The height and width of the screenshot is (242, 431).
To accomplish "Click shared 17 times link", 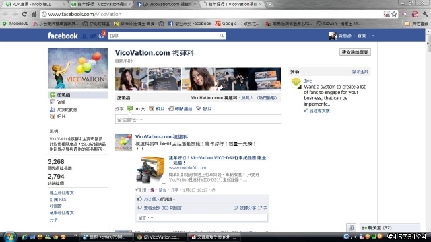I will (253, 208).
